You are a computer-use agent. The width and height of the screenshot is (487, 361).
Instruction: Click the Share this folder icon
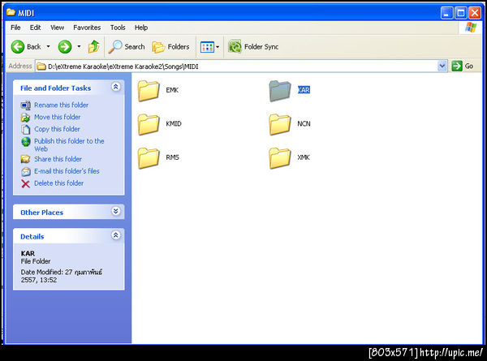25,159
